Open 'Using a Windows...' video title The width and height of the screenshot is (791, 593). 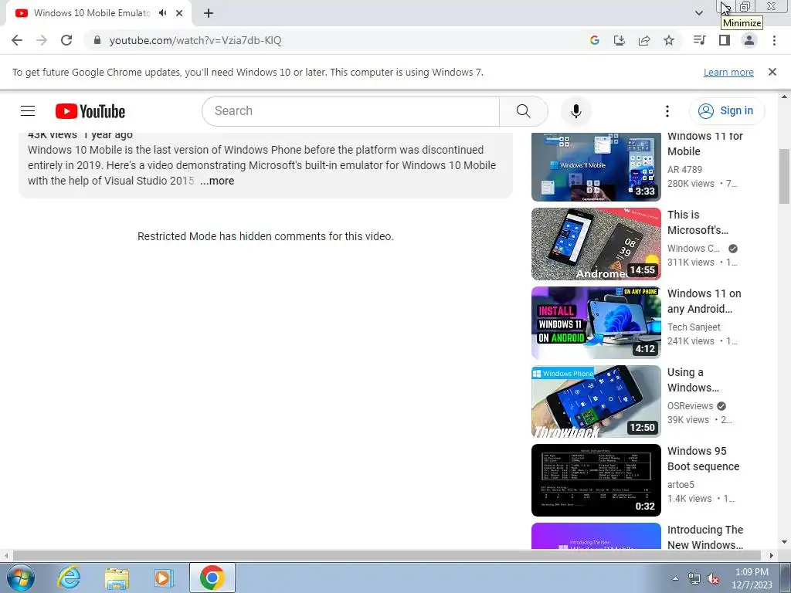(693, 380)
